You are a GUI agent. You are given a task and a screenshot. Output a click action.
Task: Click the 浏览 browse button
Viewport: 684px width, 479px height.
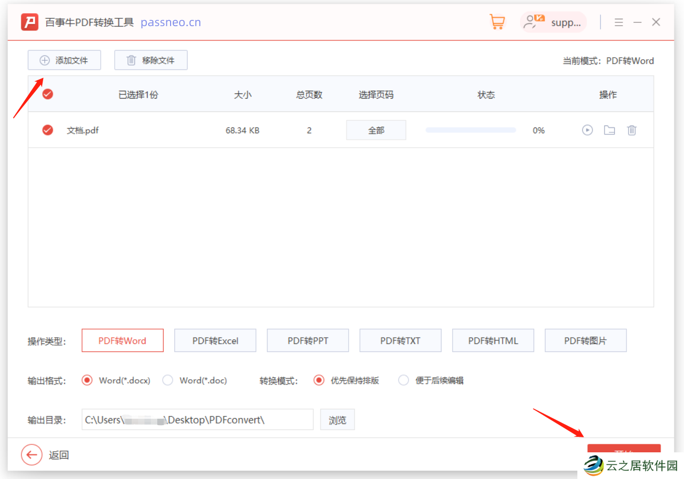[337, 419]
